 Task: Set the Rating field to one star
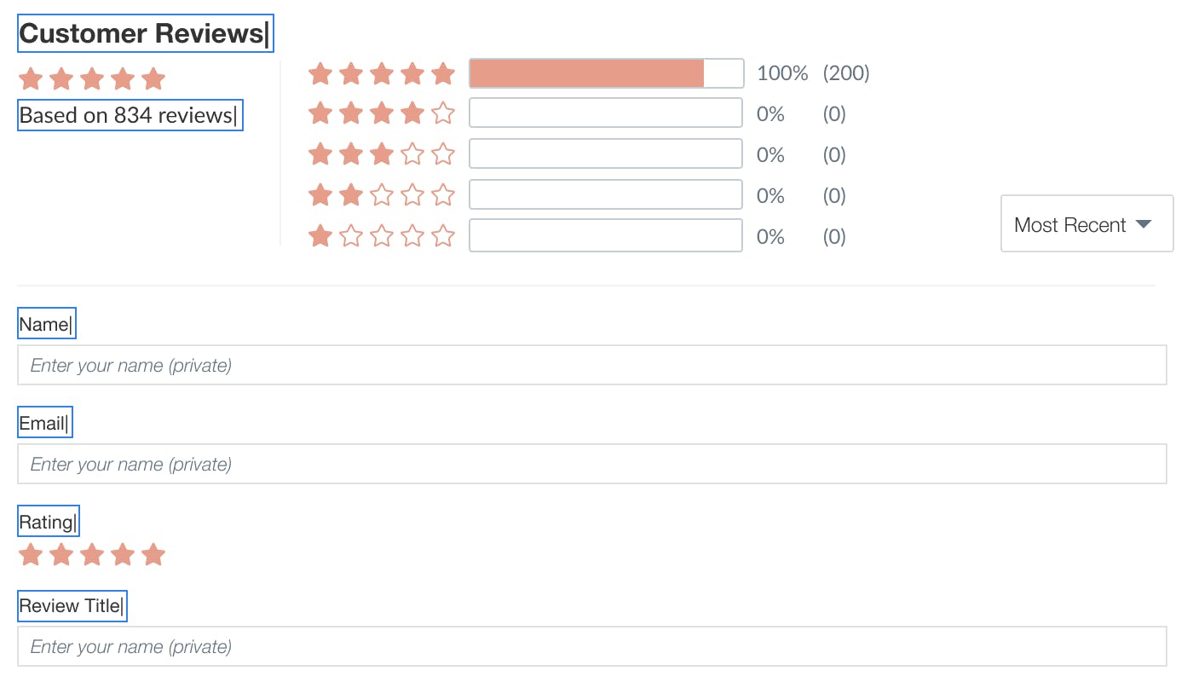(31, 555)
